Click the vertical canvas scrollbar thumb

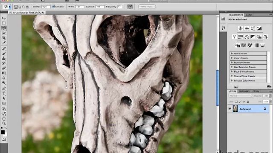(x=218, y=88)
